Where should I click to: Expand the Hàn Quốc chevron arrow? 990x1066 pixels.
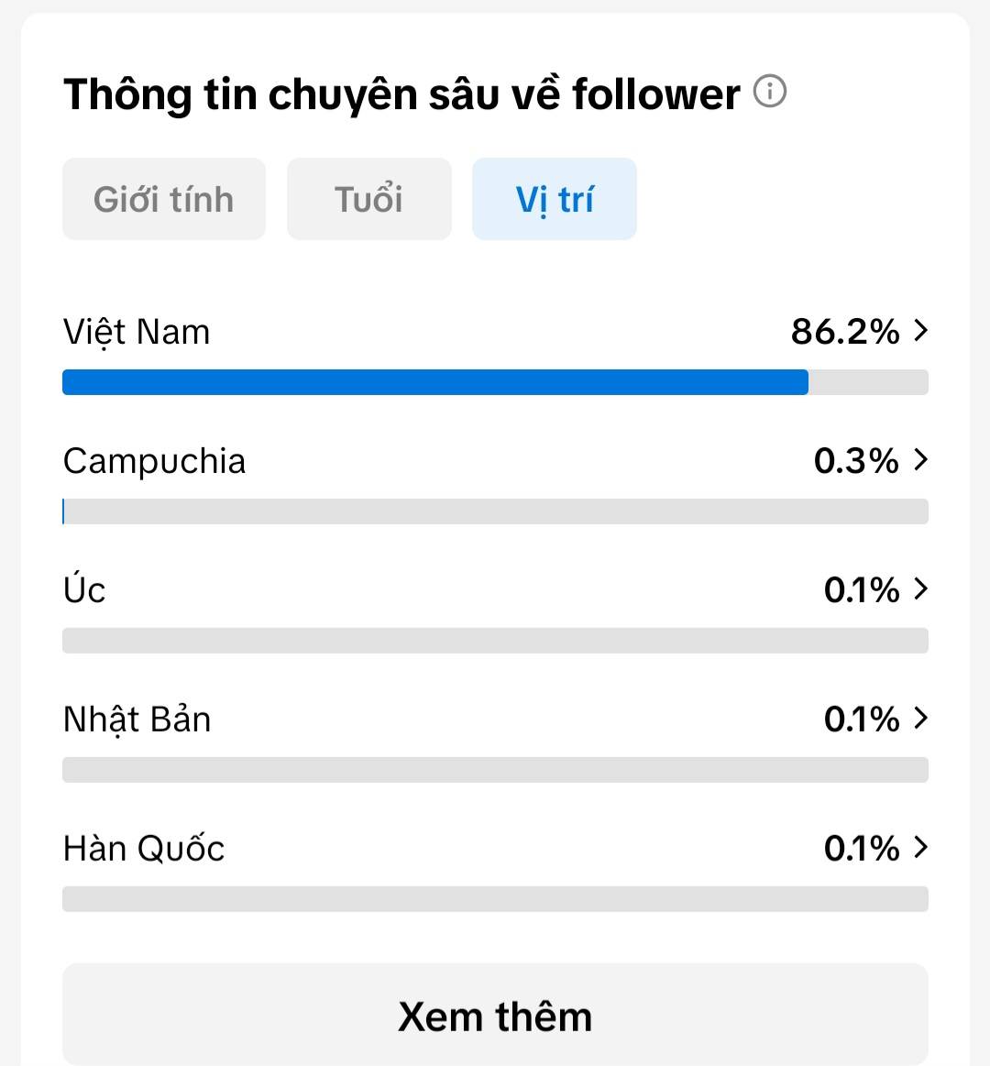tap(920, 847)
